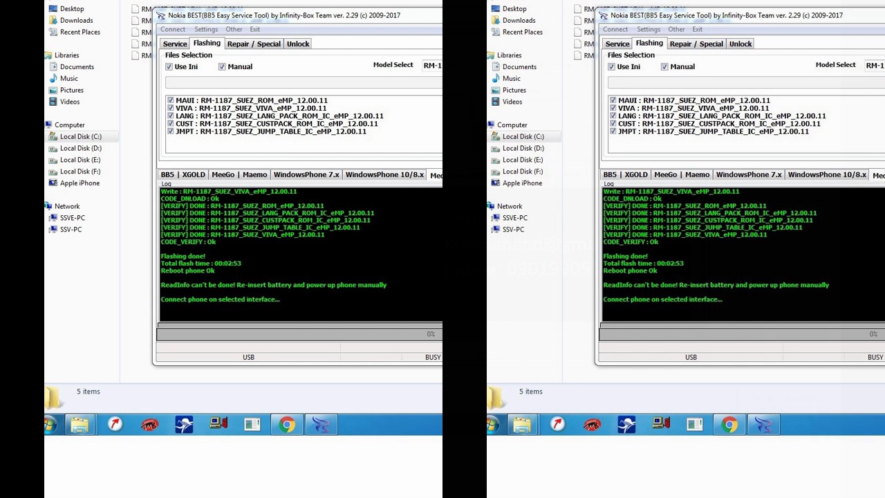Image resolution: width=885 pixels, height=498 pixels.
Task: Click the 0% progress bar in right window
Action: click(742, 334)
